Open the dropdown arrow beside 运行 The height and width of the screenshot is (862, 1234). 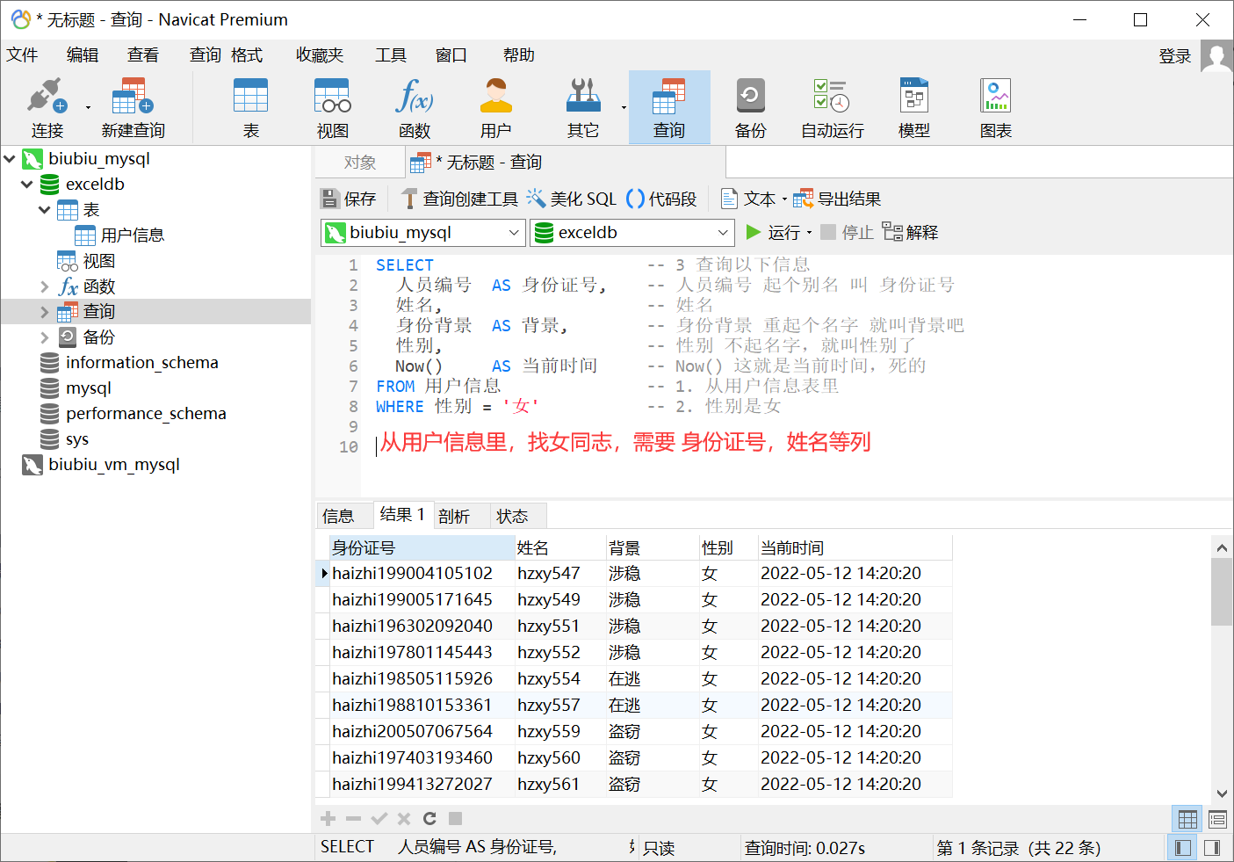(x=809, y=233)
